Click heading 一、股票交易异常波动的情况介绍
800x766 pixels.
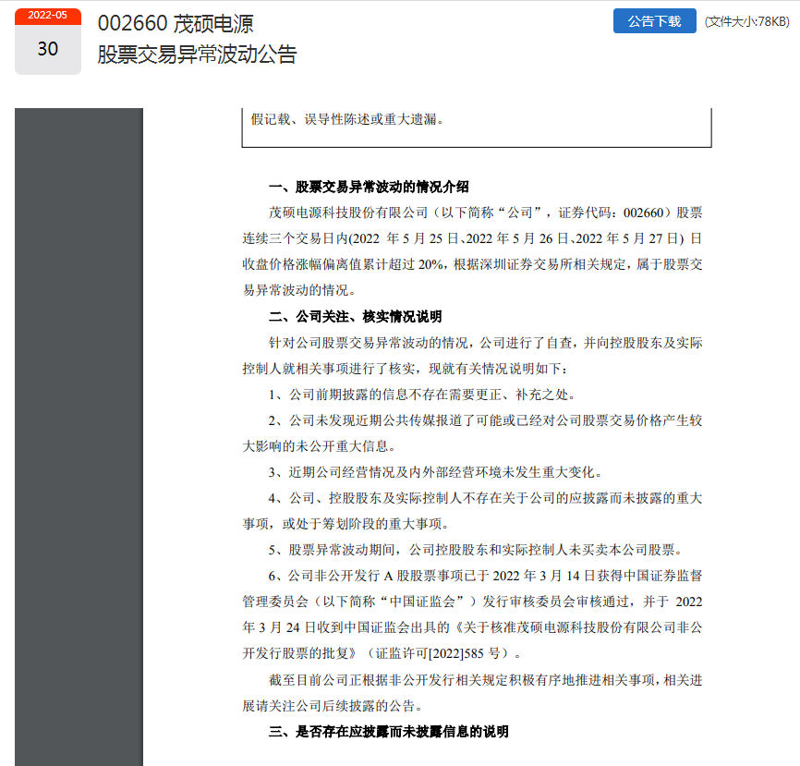point(369,187)
